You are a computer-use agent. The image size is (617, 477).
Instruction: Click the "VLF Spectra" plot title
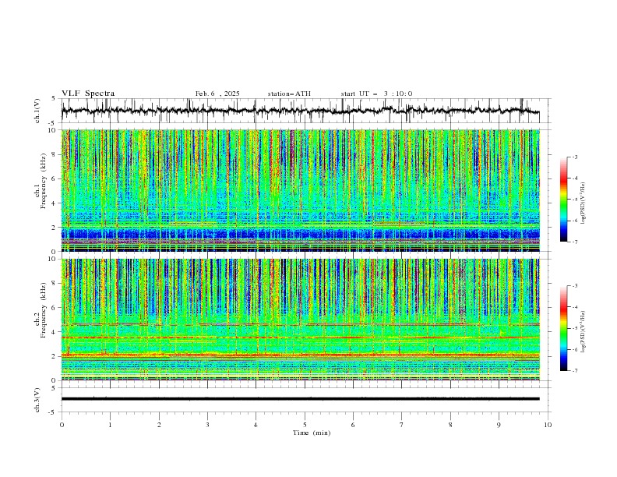click(88, 94)
